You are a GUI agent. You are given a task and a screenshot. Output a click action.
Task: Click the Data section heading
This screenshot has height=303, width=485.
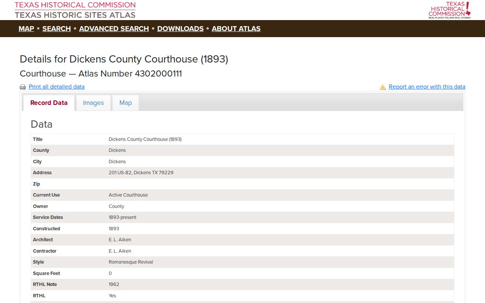42,124
